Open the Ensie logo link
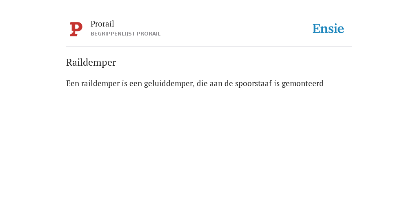 click(x=328, y=29)
